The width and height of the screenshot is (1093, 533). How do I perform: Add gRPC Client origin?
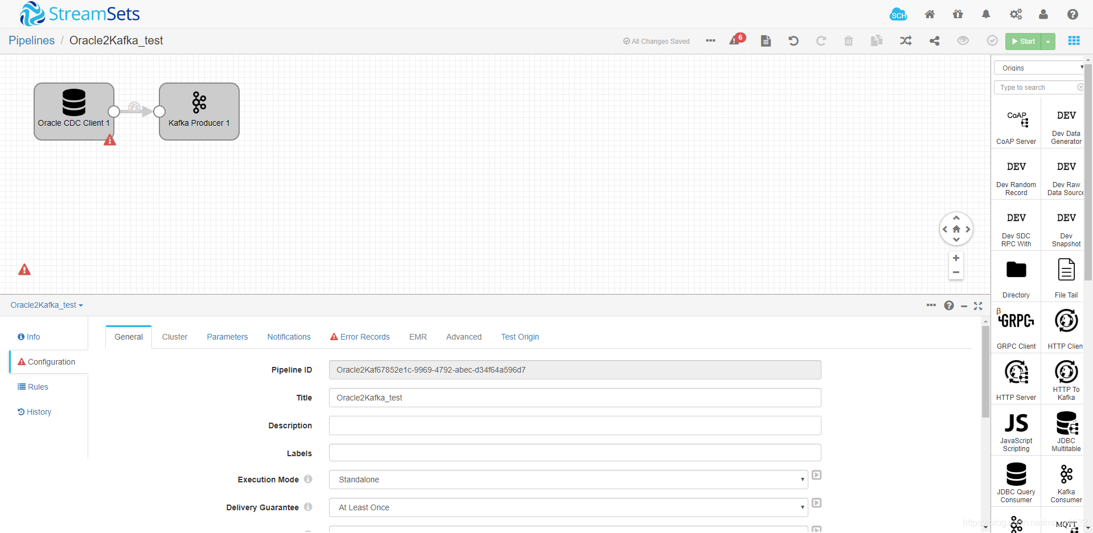pos(1016,329)
